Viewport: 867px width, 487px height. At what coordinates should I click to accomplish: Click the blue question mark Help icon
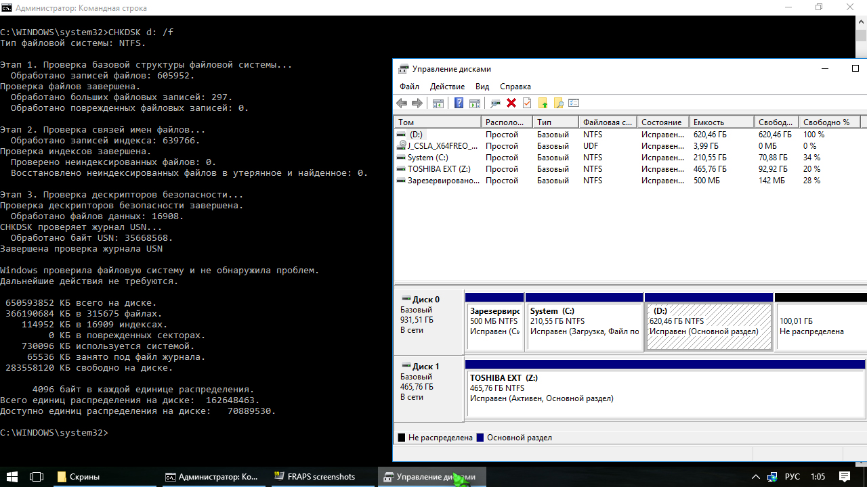pyautogui.click(x=459, y=103)
